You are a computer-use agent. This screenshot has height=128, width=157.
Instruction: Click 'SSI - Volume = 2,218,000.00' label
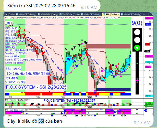coord(17,100)
